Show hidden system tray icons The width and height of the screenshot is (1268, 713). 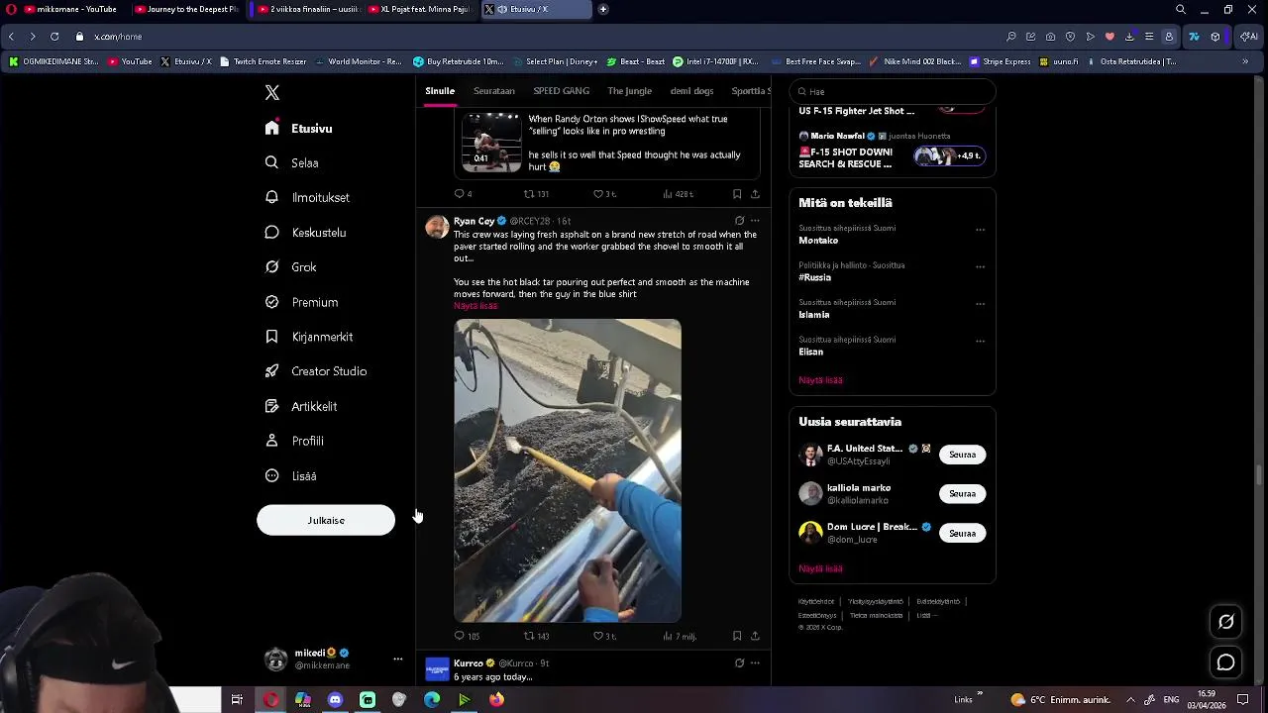point(1130,700)
